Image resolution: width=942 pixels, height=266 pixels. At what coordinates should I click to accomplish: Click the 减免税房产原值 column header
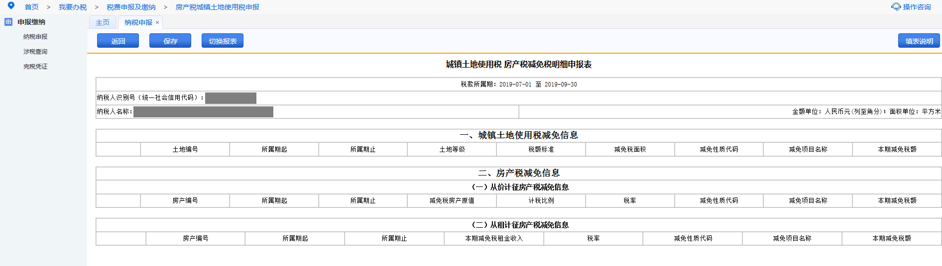pos(452,200)
